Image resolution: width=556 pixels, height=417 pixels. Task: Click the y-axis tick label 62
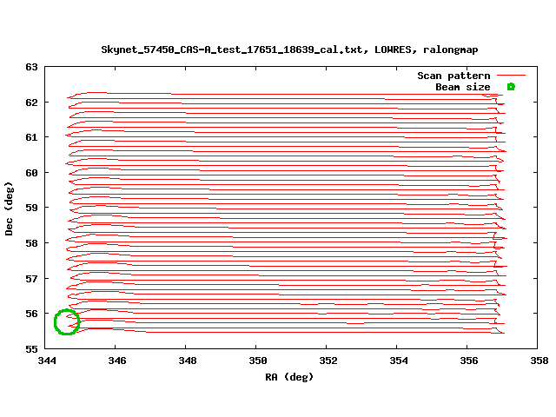(x=31, y=103)
